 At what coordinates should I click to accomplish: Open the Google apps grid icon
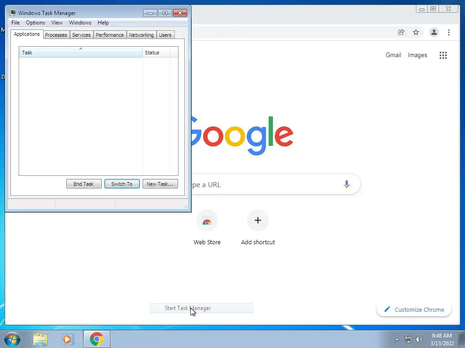443,55
